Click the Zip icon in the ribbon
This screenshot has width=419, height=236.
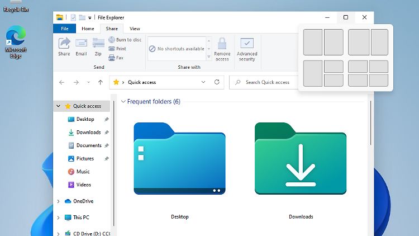pos(98,44)
